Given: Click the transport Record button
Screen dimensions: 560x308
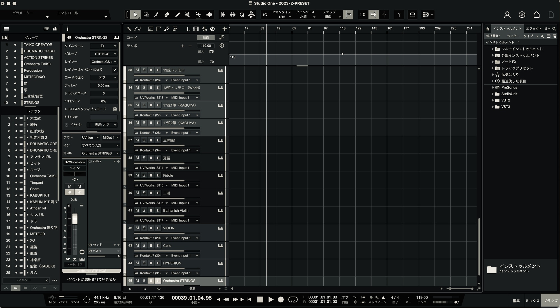Looking at the screenshot, I should coord(281,300).
